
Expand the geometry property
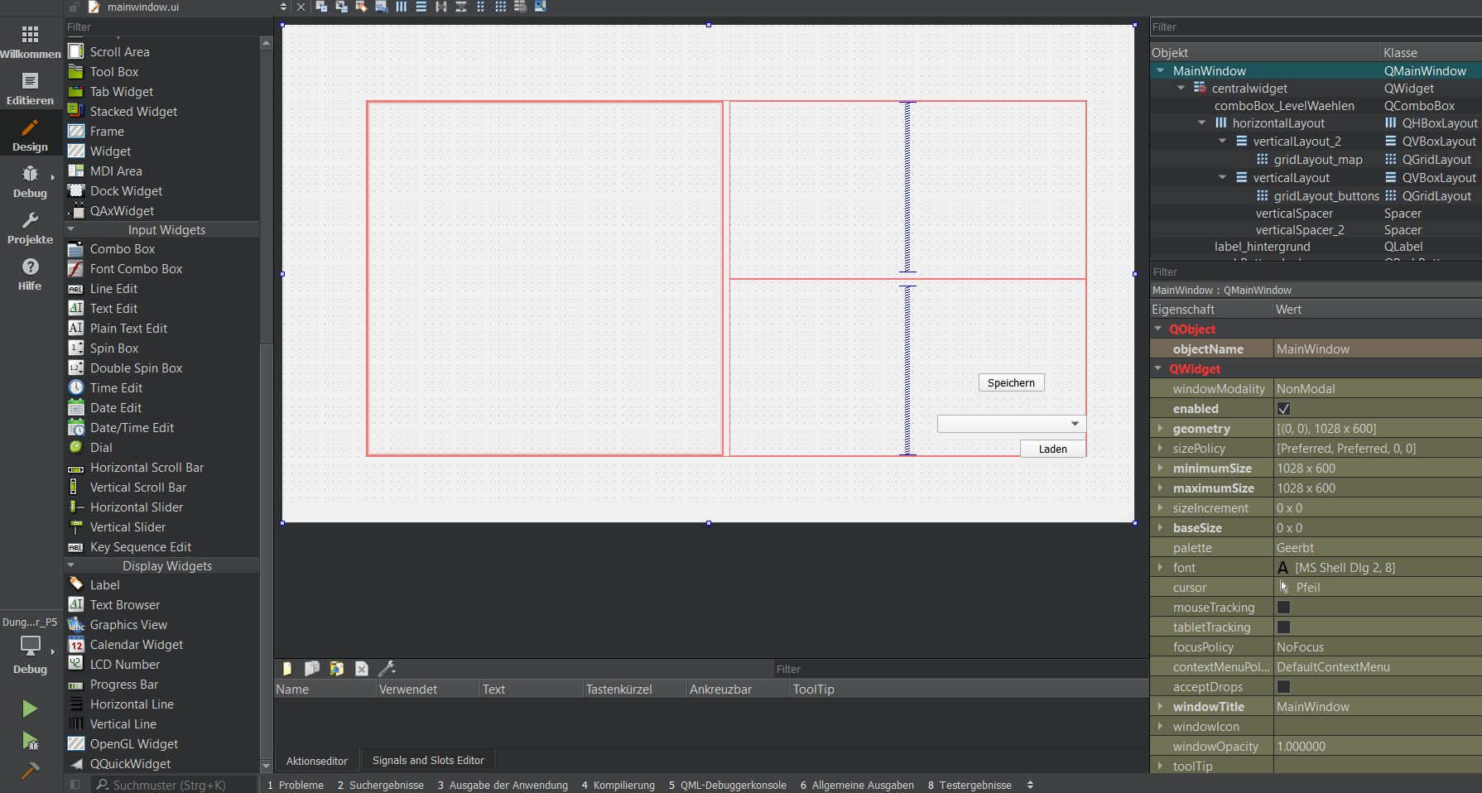pos(1160,429)
